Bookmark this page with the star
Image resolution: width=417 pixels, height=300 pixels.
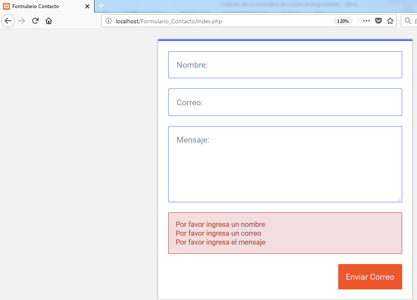point(390,21)
